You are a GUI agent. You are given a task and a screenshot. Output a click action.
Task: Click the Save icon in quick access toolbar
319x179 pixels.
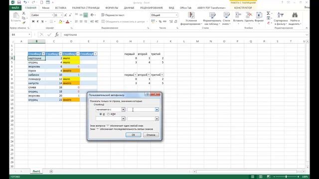[x=19, y=2]
